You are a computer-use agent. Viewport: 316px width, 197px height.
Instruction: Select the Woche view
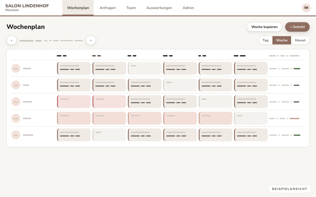282,40
